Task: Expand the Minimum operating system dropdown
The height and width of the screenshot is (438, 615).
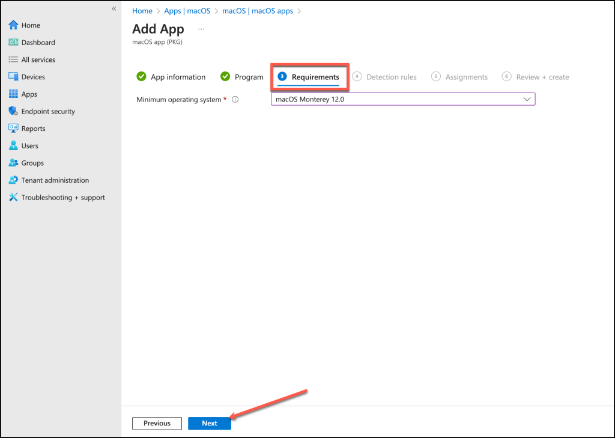Action: coord(402,99)
